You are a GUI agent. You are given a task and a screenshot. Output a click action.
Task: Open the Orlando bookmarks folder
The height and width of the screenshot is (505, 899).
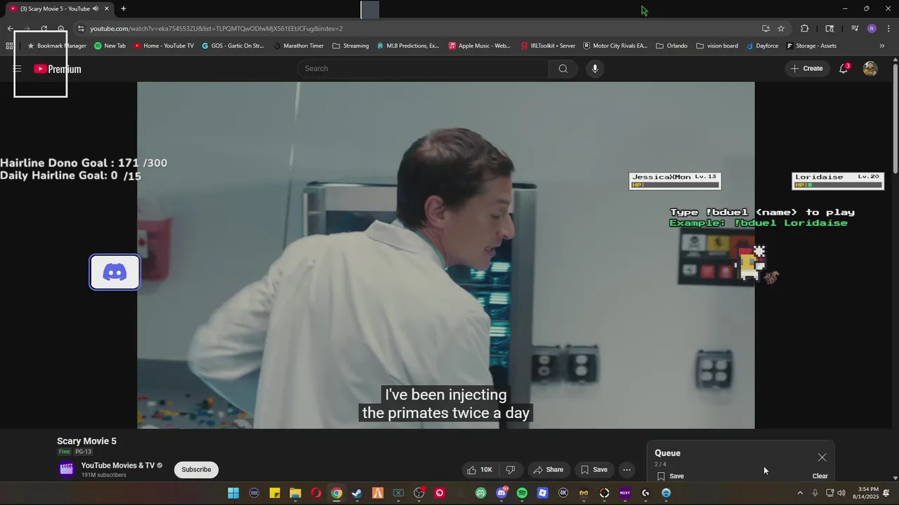(x=671, y=46)
